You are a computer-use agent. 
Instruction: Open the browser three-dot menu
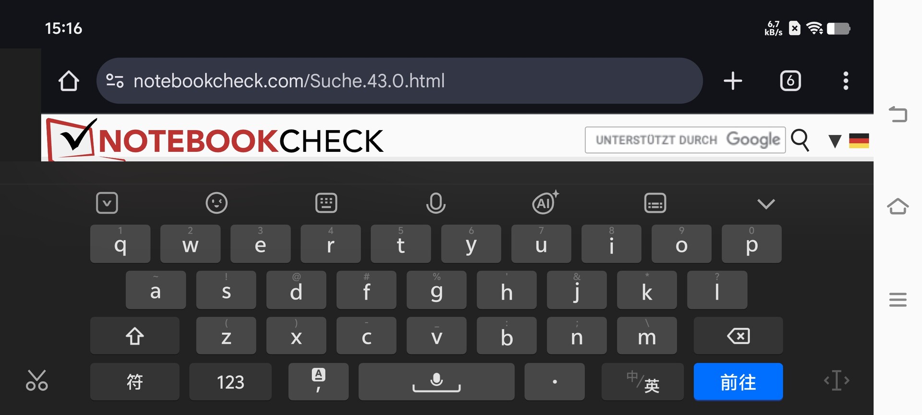[x=846, y=81]
